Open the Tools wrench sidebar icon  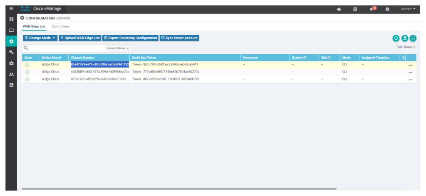[x=11, y=52]
